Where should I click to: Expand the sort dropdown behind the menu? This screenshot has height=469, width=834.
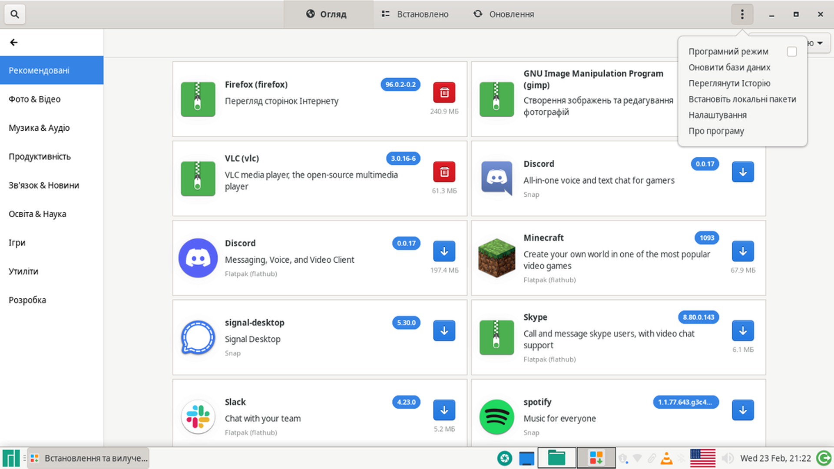click(819, 43)
